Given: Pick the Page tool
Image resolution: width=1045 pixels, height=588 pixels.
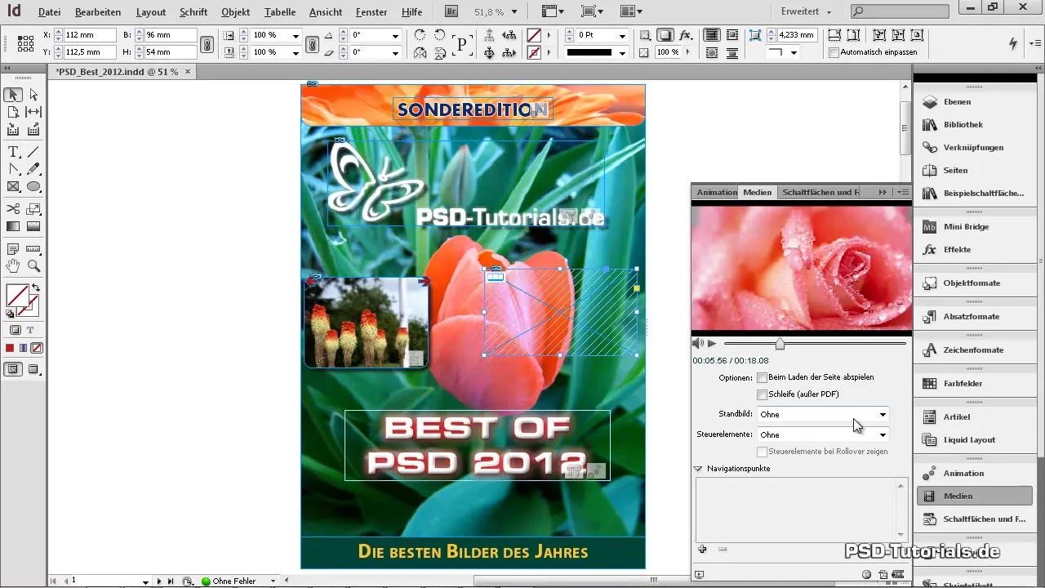Looking at the screenshot, I should tap(14, 112).
